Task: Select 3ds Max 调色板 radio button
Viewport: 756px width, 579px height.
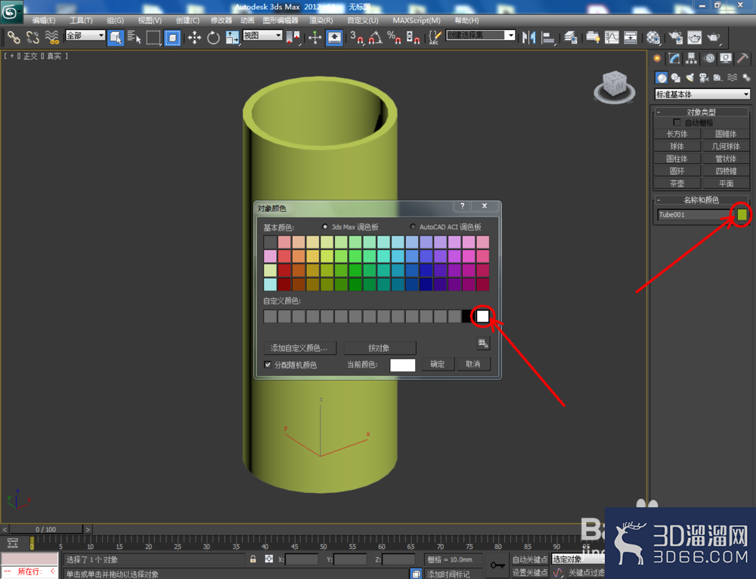Action: (325, 226)
